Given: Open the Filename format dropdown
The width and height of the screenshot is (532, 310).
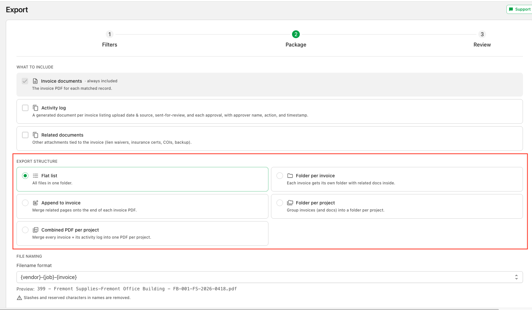Looking at the screenshot, I should (270, 277).
